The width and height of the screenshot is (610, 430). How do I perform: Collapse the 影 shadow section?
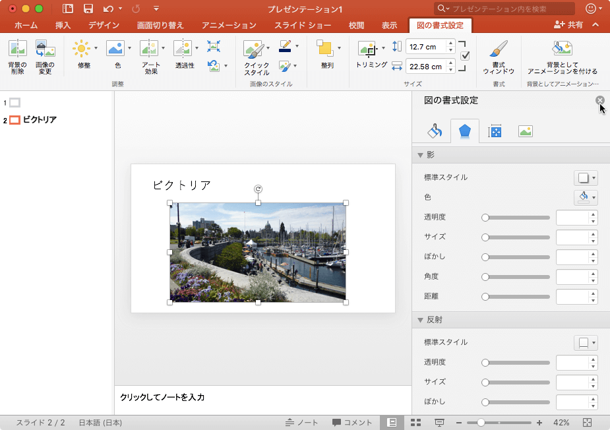(420, 155)
